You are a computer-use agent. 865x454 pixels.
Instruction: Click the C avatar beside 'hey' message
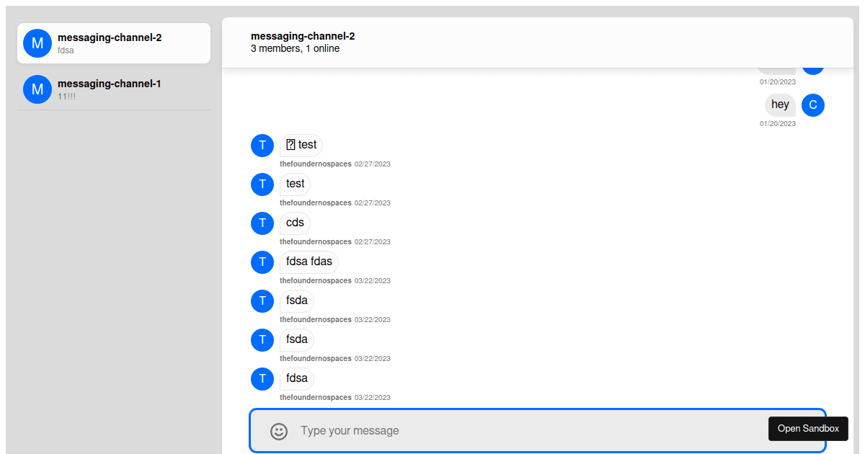[x=813, y=105]
